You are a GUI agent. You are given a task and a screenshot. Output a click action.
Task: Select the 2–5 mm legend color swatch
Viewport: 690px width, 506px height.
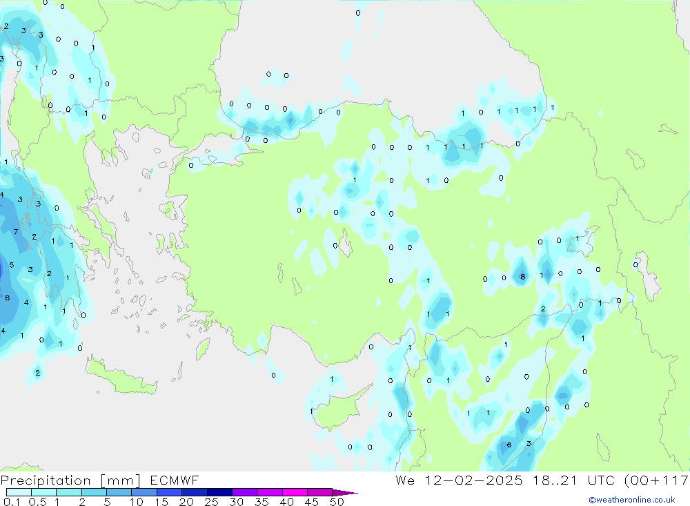(94, 492)
